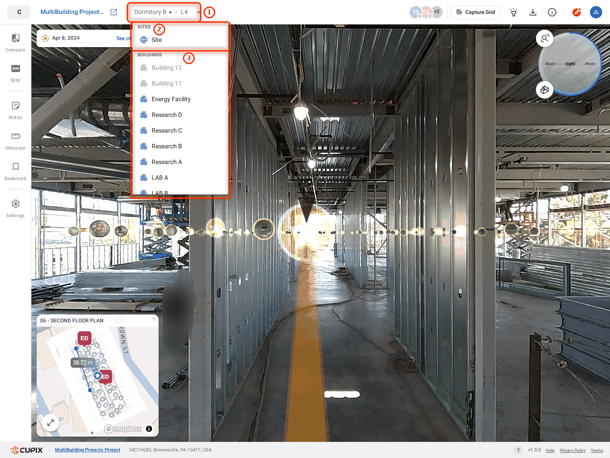
Task: Open the Help link in footer
Action: tap(550, 451)
